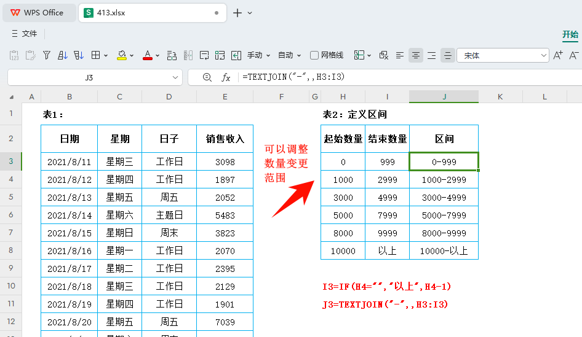Click the fx insert function icon
The width and height of the screenshot is (582, 337).
click(226, 77)
